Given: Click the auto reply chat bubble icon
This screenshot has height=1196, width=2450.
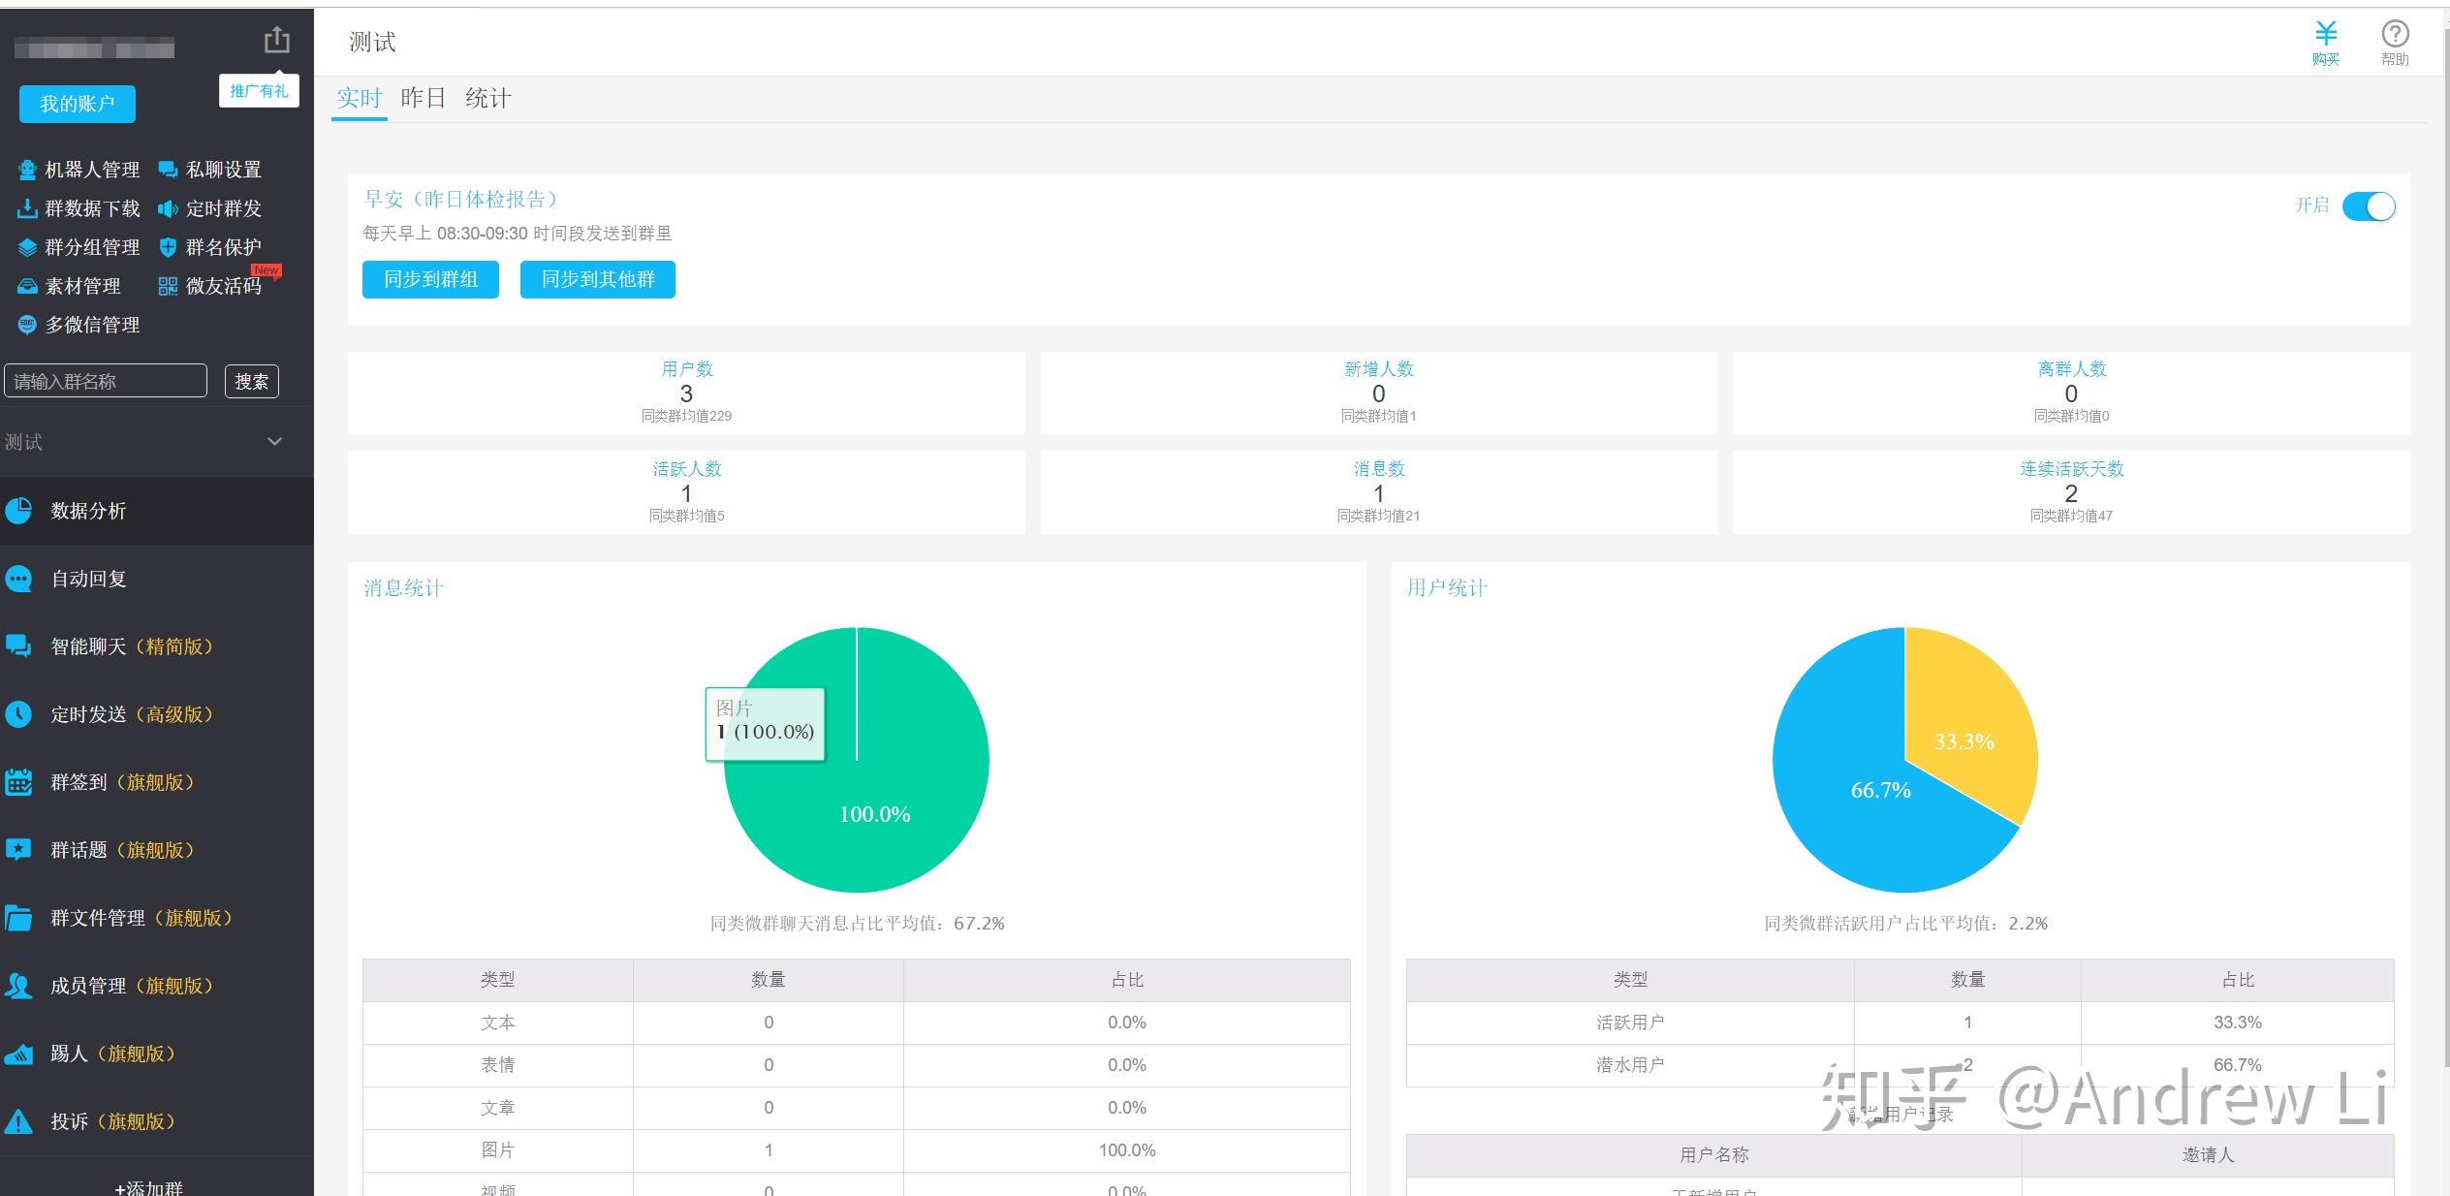Looking at the screenshot, I should point(18,579).
